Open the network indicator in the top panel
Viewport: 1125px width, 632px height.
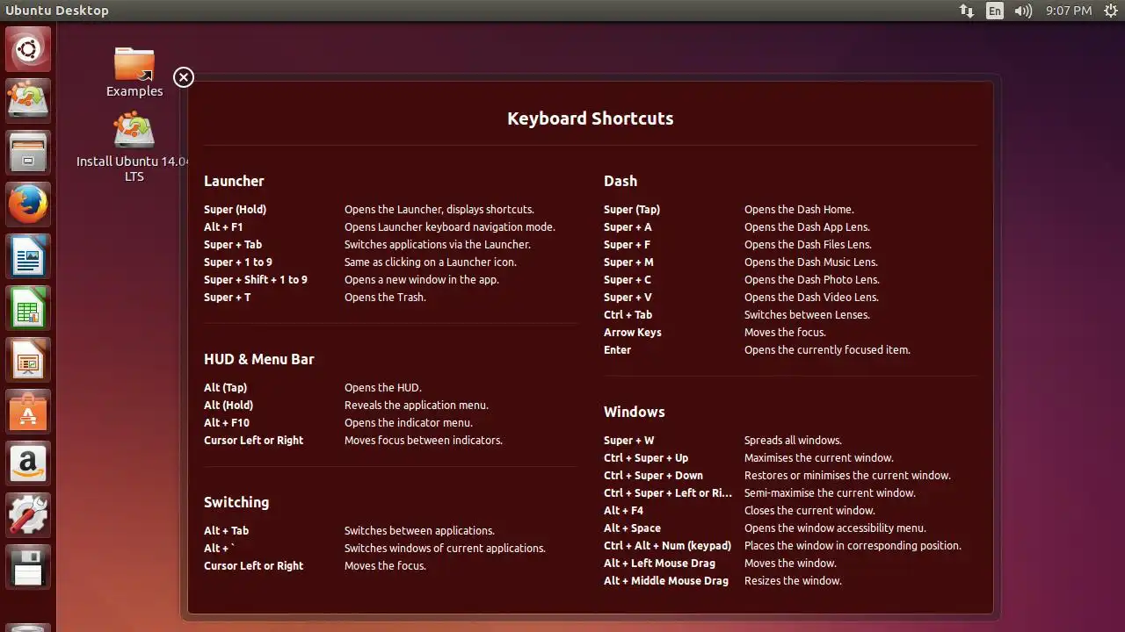pyautogui.click(x=967, y=11)
